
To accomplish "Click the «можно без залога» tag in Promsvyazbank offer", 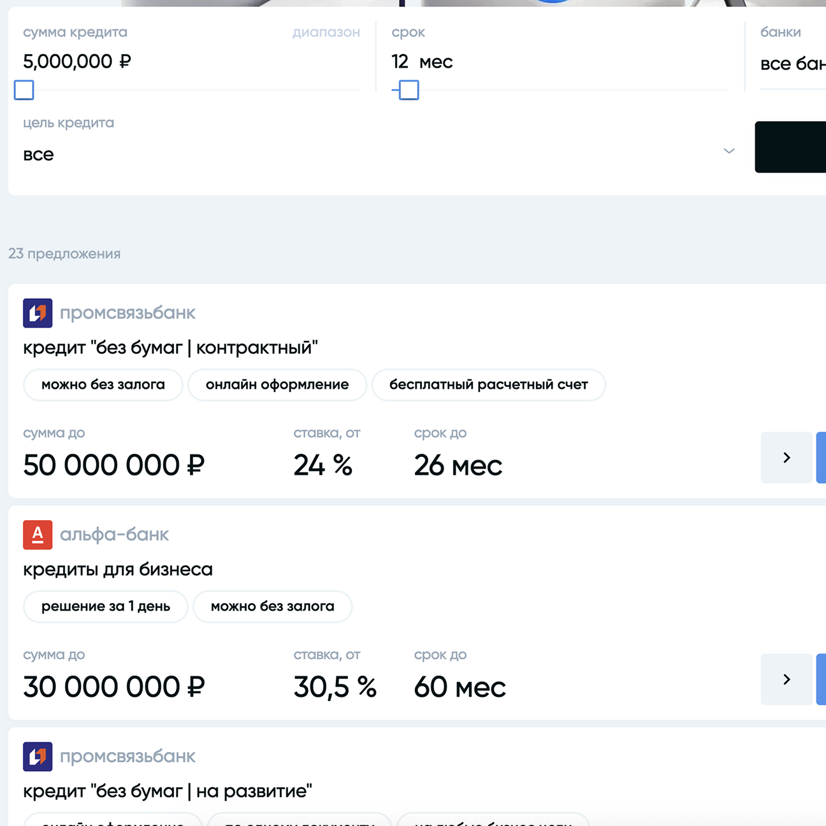I will pyautogui.click(x=103, y=385).
